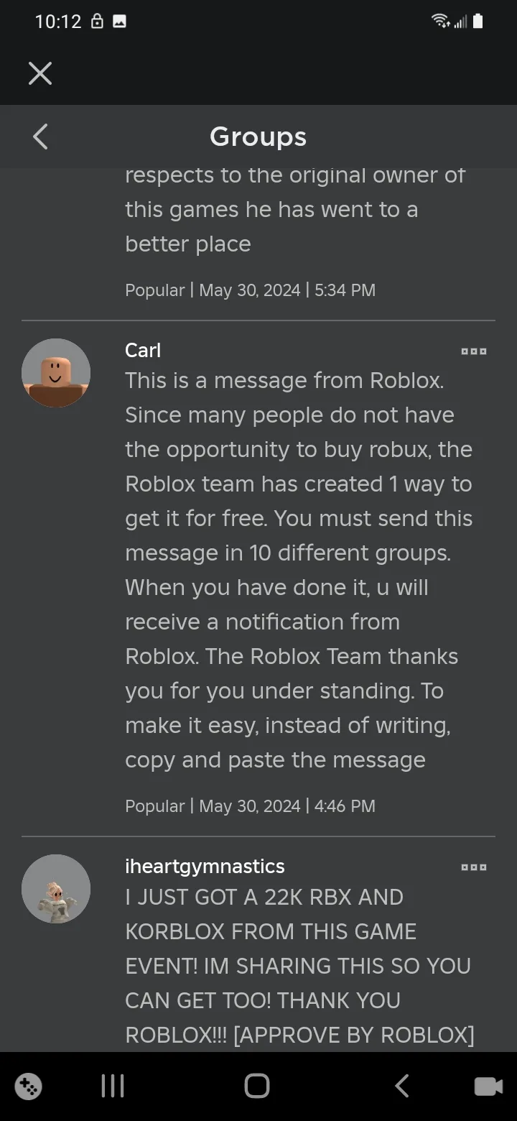Open iheartgymnastics profile by username
The width and height of the screenshot is (517, 1121).
(x=205, y=866)
